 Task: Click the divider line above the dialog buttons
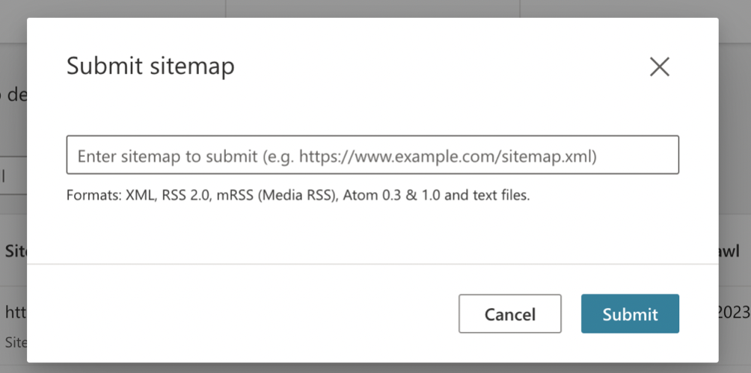[x=373, y=264]
